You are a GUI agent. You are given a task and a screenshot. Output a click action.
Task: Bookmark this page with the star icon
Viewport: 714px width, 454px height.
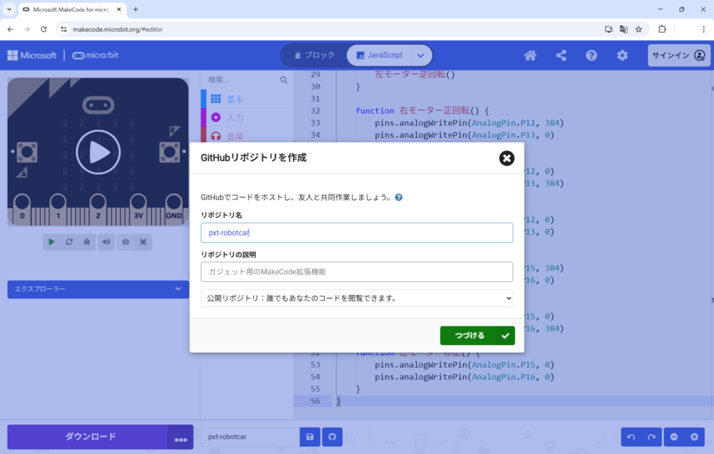[x=639, y=29]
